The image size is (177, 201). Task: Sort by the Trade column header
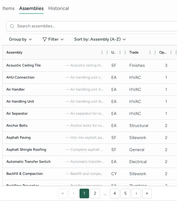tap(134, 52)
